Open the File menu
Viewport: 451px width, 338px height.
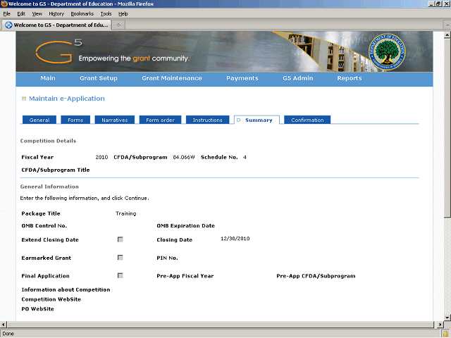[x=6, y=14]
